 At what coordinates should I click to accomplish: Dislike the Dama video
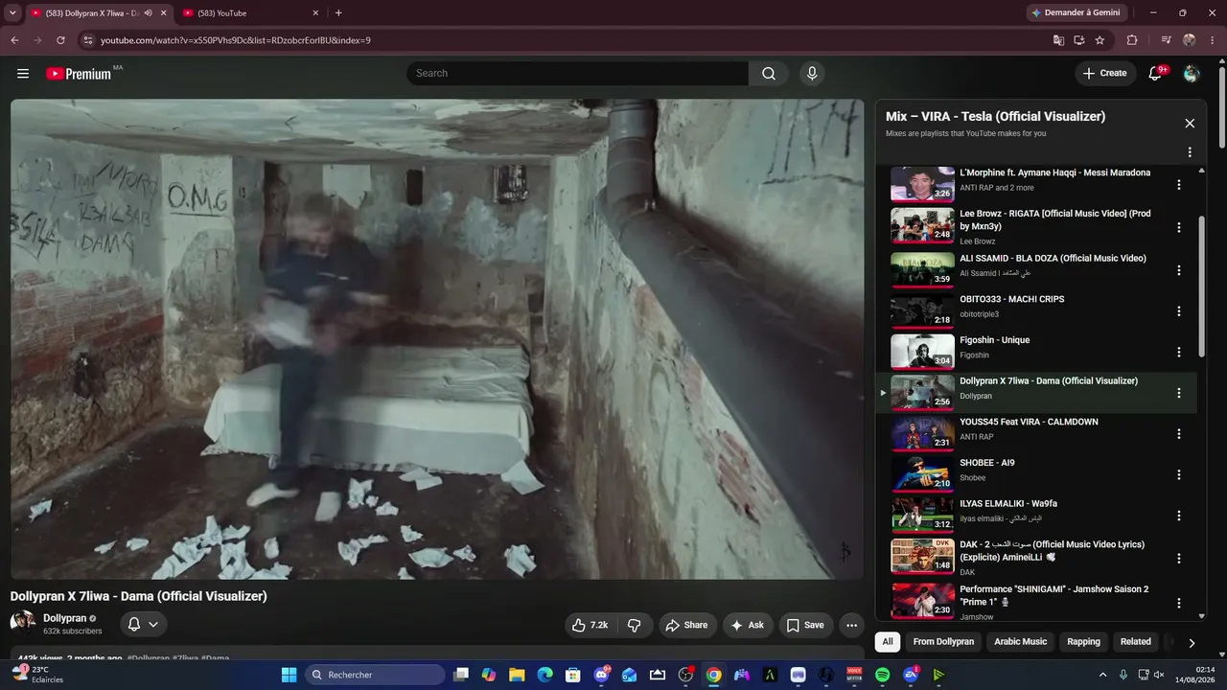point(635,625)
